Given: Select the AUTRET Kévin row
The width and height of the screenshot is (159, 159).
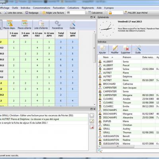Looking at the screenshot, I should tap(128, 80).
